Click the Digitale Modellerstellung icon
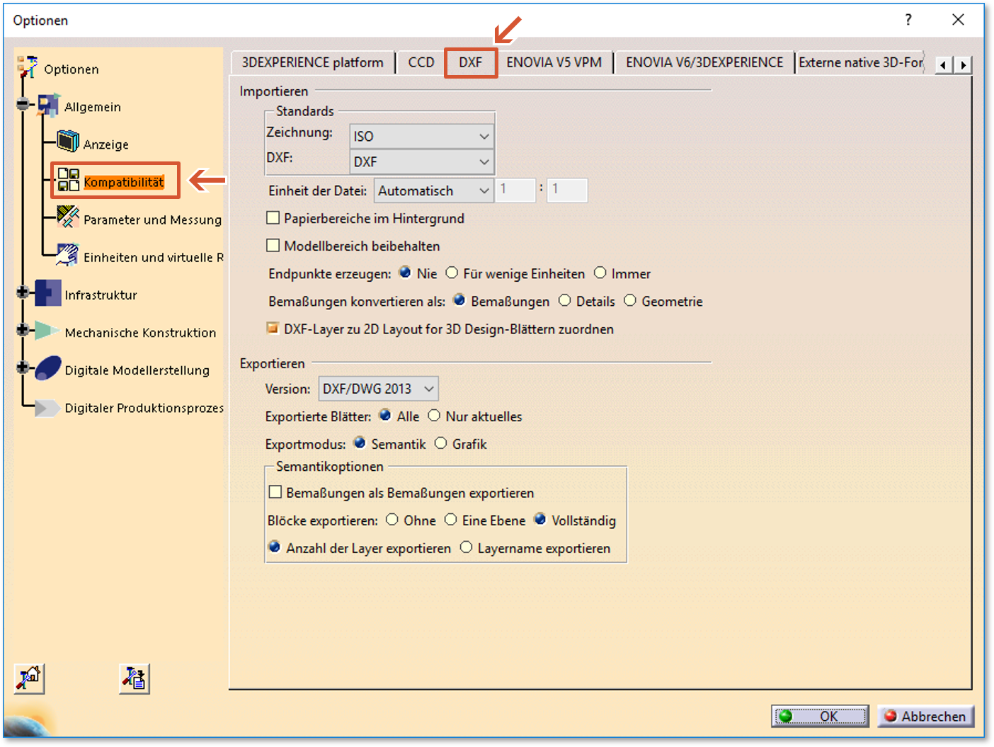 tap(48, 368)
